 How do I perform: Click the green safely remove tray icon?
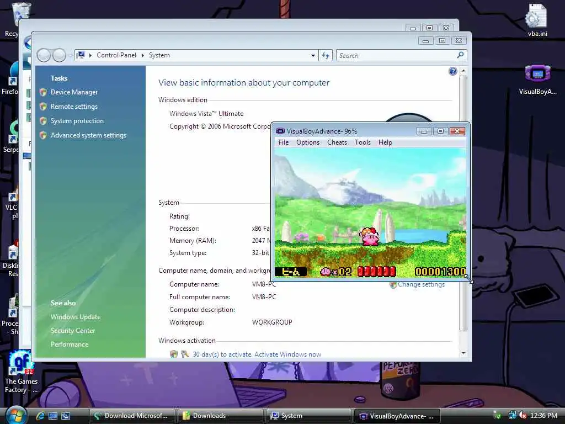(x=497, y=415)
